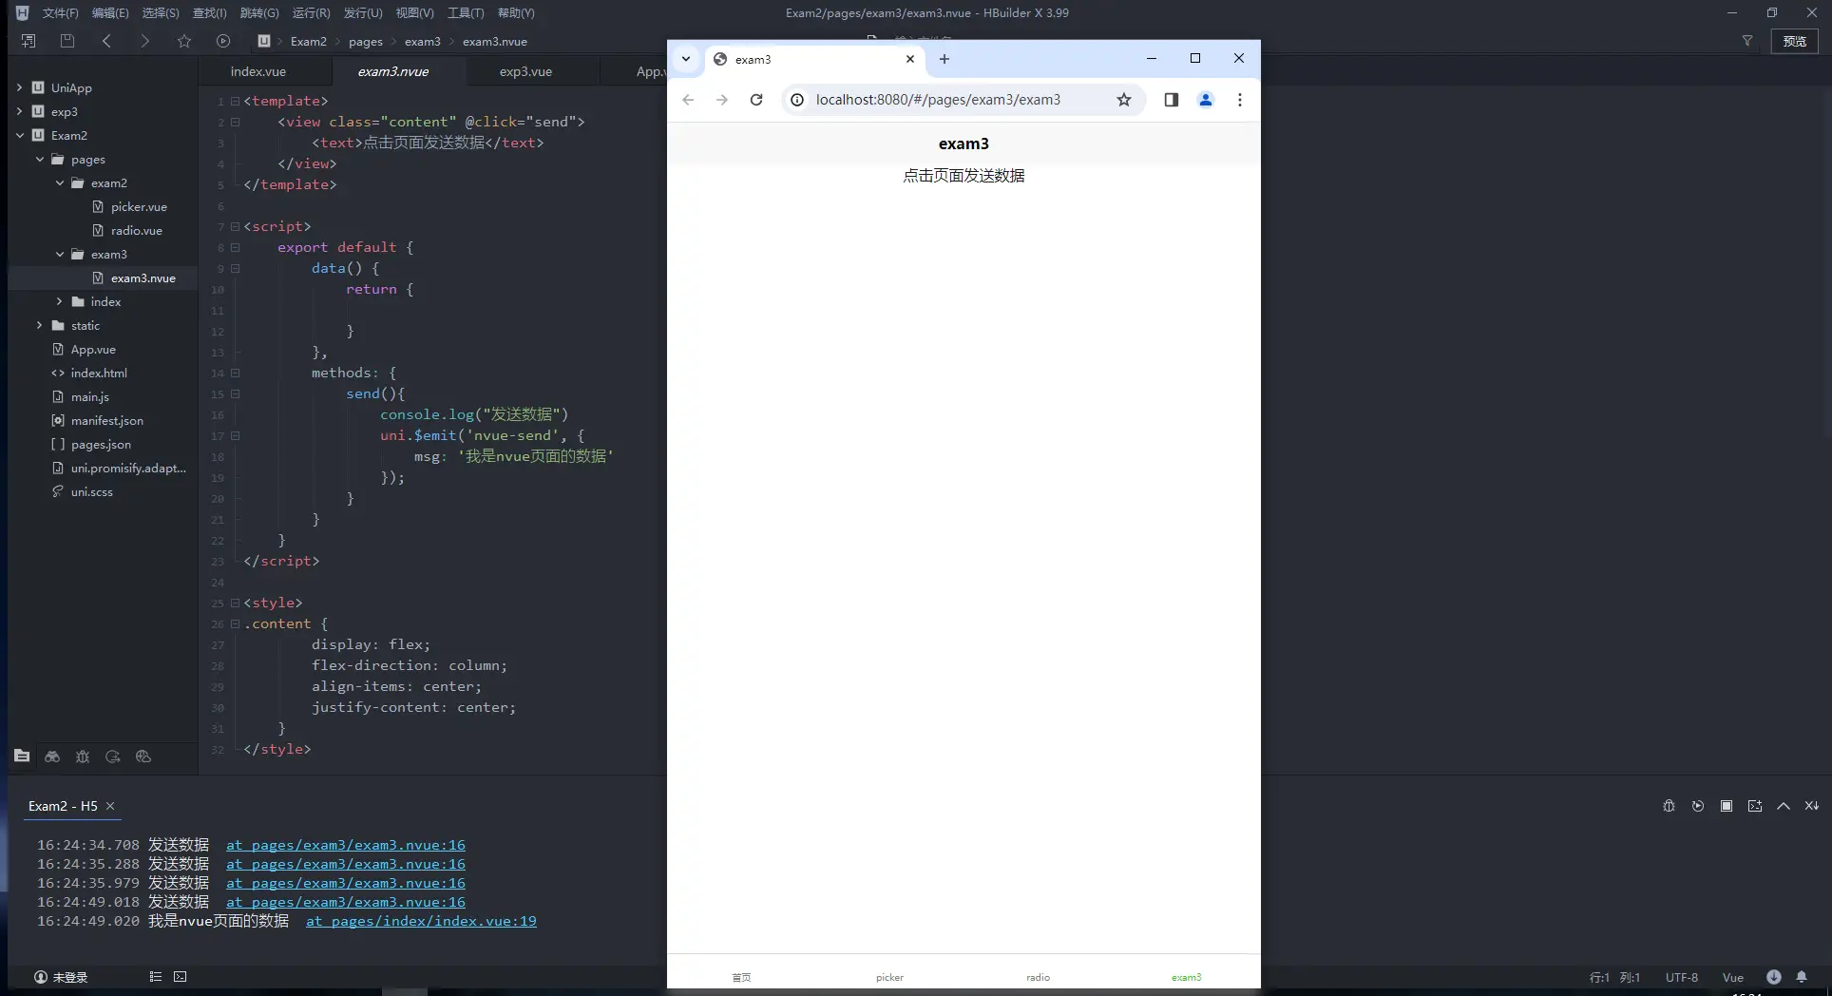The image size is (1832, 996).
Task: Select the picker tab in the browser tab bar
Action: click(889, 977)
